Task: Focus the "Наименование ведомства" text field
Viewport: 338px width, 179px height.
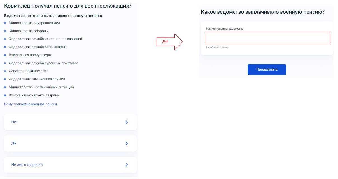Action: tap(268, 38)
